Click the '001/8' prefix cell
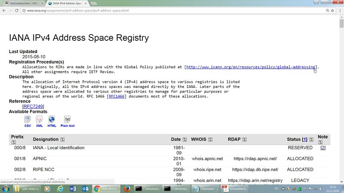This screenshot has height=193, width=344. click(x=20, y=159)
